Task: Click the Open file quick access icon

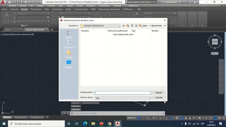Action: [x=13, y=2]
